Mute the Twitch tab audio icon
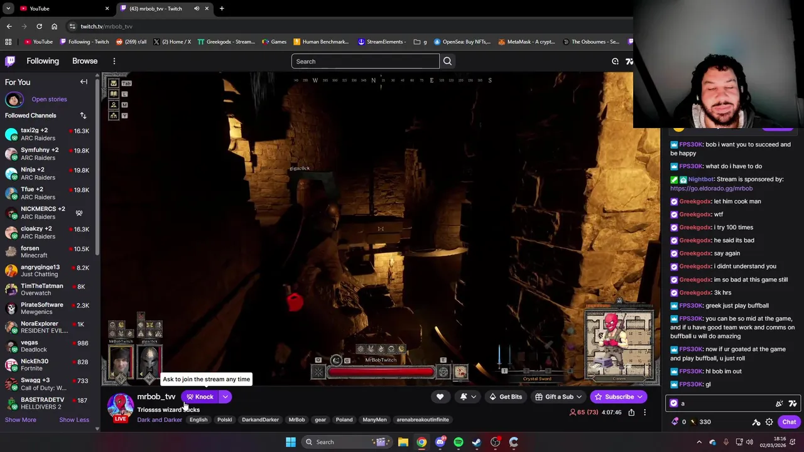This screenshot has width=804, height=452. pos(197,8)
